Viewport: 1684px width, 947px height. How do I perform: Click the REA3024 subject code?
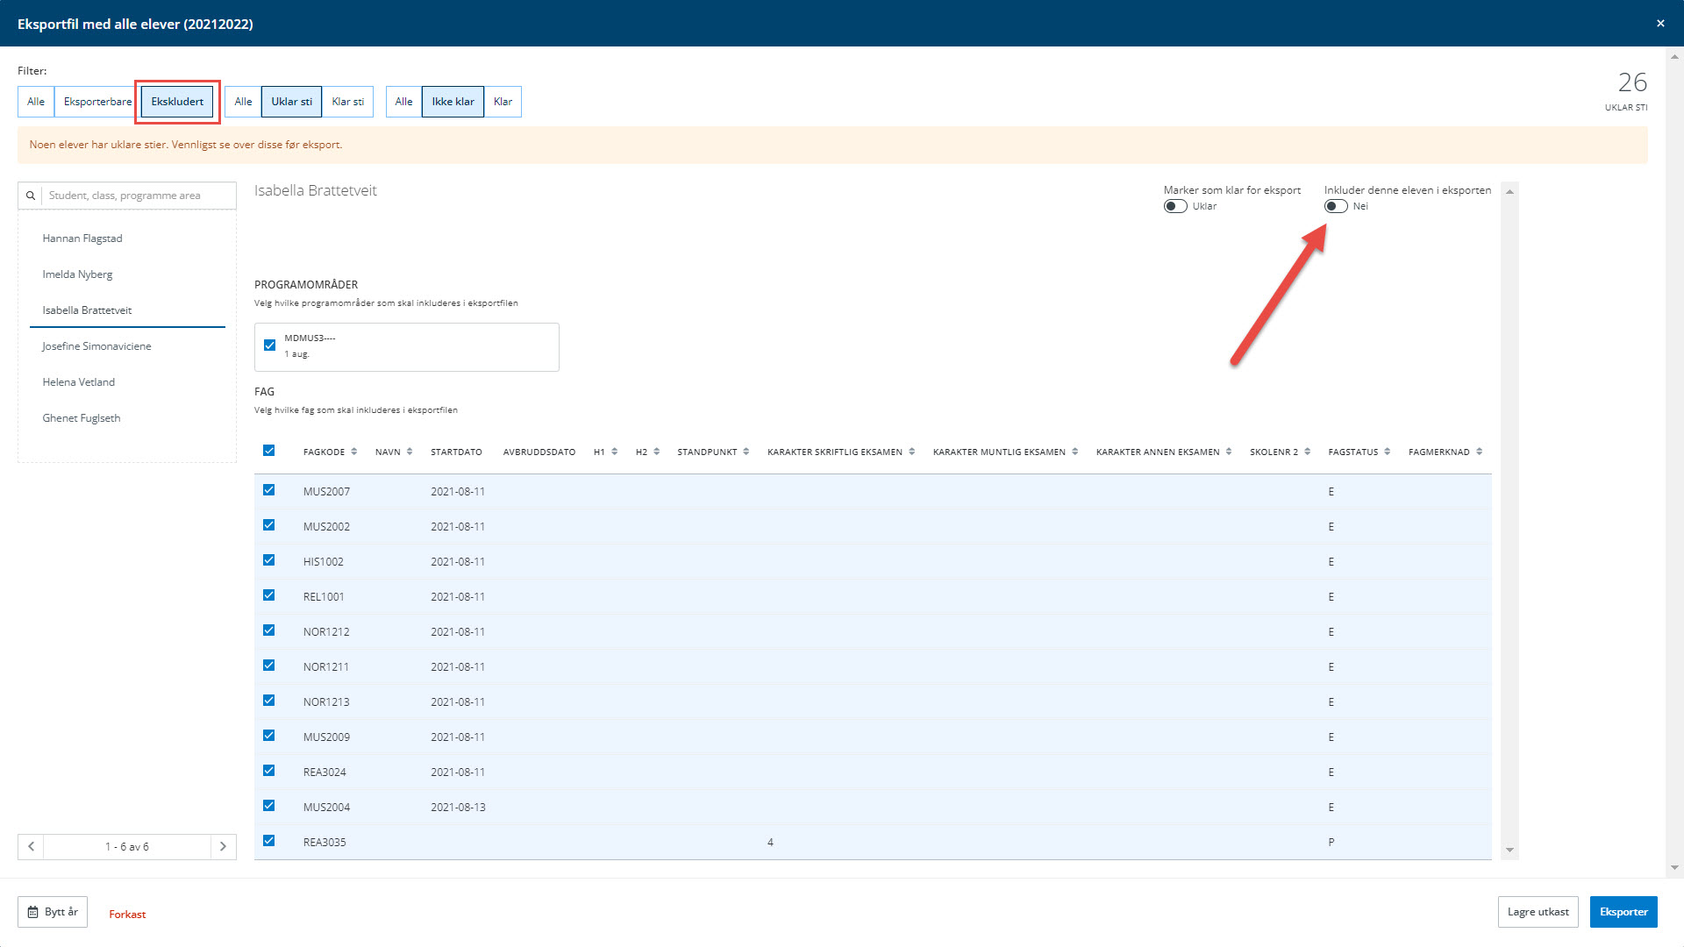[x=325, y=773]
